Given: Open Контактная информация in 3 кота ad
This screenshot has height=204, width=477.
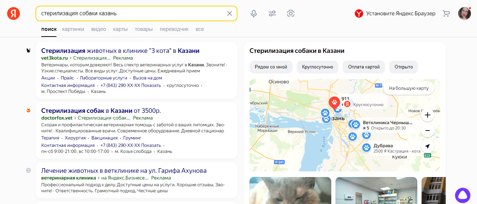Looking at the screenshot, I should [68, 86].
